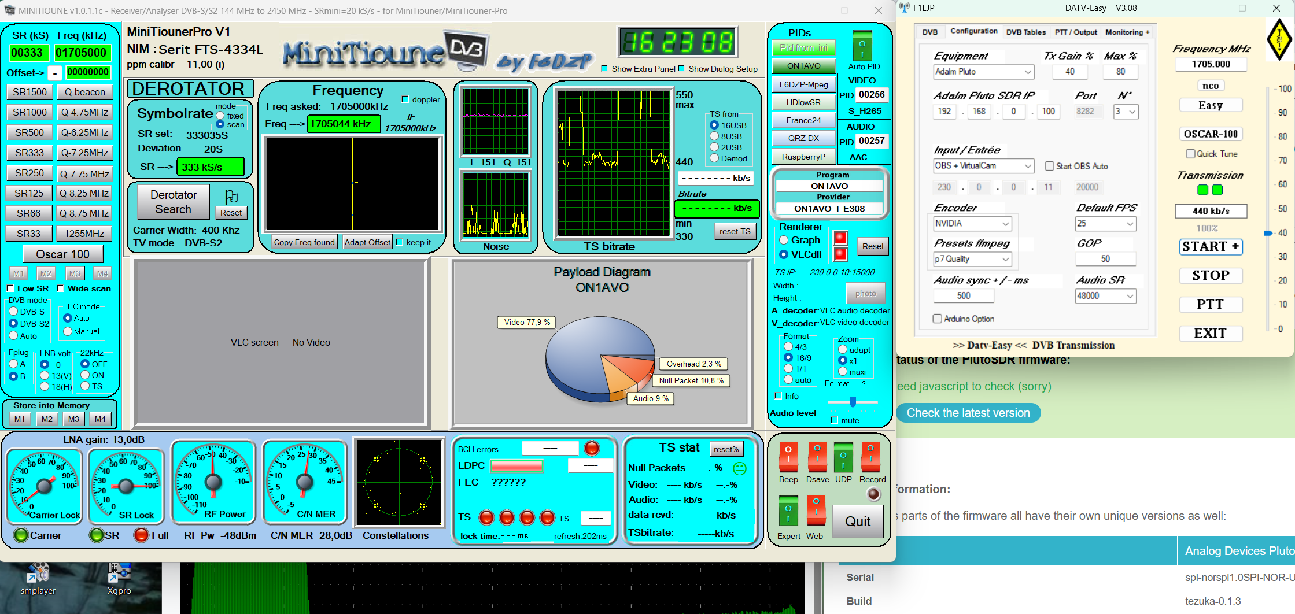The width and height of the screenshot is (1295, 614).
Task: Click the BCH errors red indicator light
Action: [592, 448]
